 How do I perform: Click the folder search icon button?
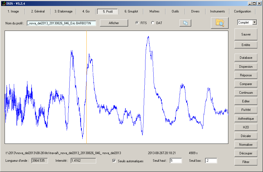point(220,23)
